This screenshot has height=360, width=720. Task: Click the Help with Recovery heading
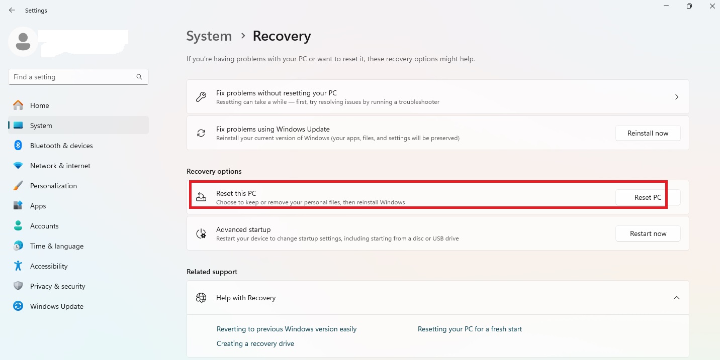246,298
